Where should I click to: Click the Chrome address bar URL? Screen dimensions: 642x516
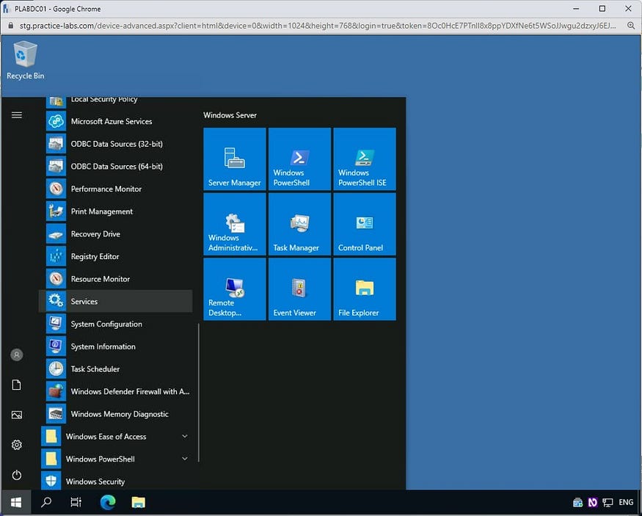click(317, 26)
